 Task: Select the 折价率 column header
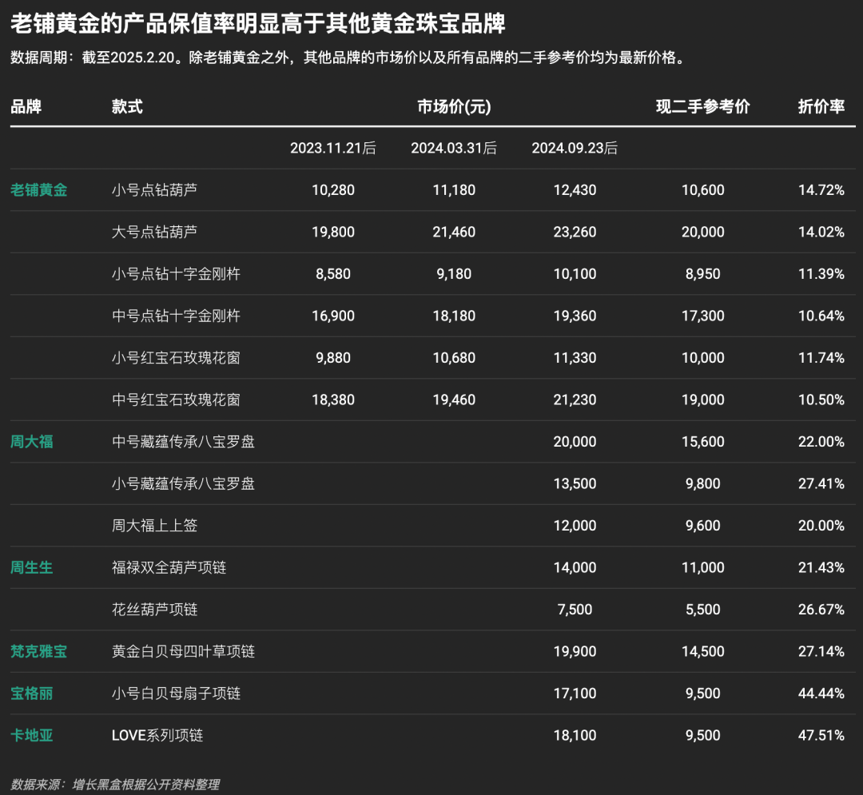pyautogui.click(x=821, y=106)
